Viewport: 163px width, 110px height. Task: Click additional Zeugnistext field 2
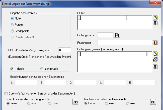tap(55, 83)
